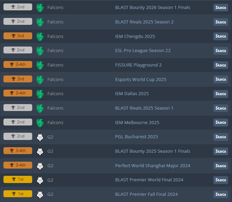Open Stats for BLAST Premier Fall Final 2024
This screenshot has width=232, height=202.
[x=221, y=194]
